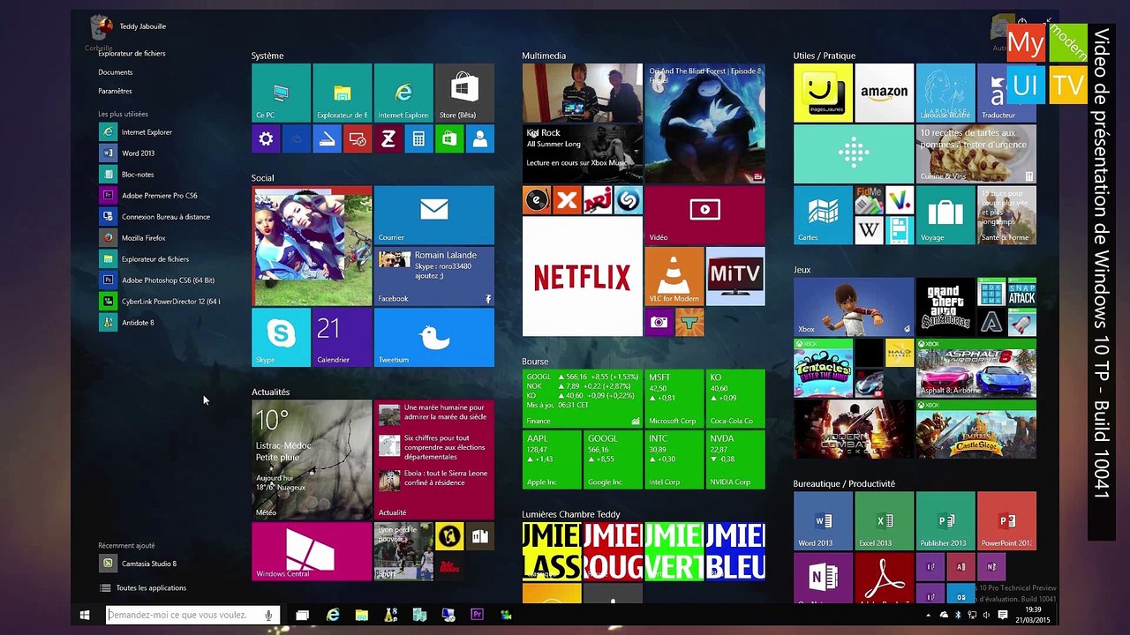
Task: Click the Windows Start button on the taskbar
Action: coord(85,615)
